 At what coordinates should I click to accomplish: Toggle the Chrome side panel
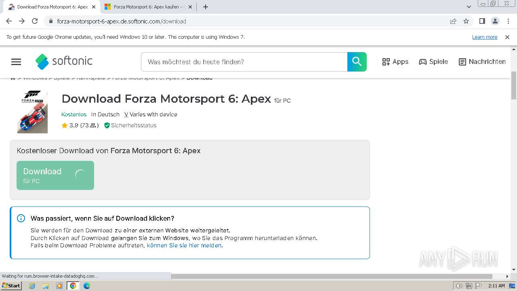(482, 21)
